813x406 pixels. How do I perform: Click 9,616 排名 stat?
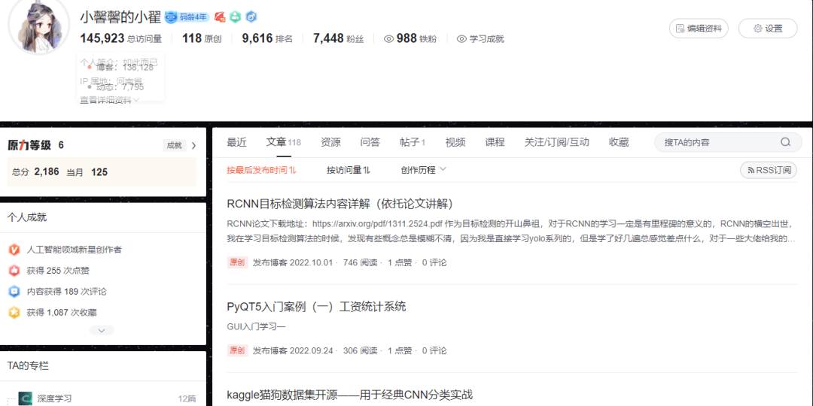coord(267,38)
